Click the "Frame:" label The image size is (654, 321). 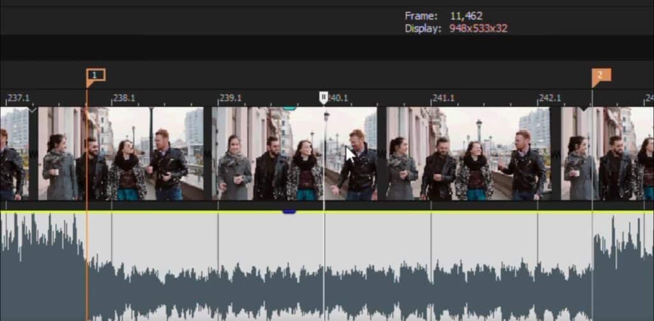coord(422,16)
